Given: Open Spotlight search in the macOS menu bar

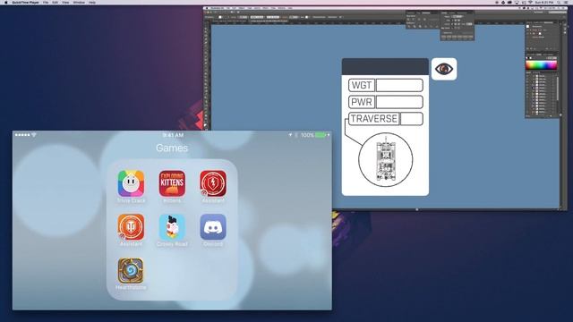Looking at the screenshot, I should (x=559, y=2).
